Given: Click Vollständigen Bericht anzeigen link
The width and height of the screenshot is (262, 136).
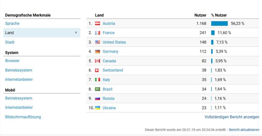Looking at the screenshot, I should pyautogui.click(x=232, y=117).
